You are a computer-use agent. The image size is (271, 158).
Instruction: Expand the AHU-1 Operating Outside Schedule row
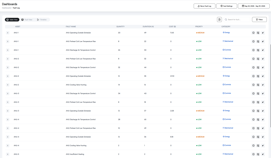pyautogui.click(x=8, y=33)
